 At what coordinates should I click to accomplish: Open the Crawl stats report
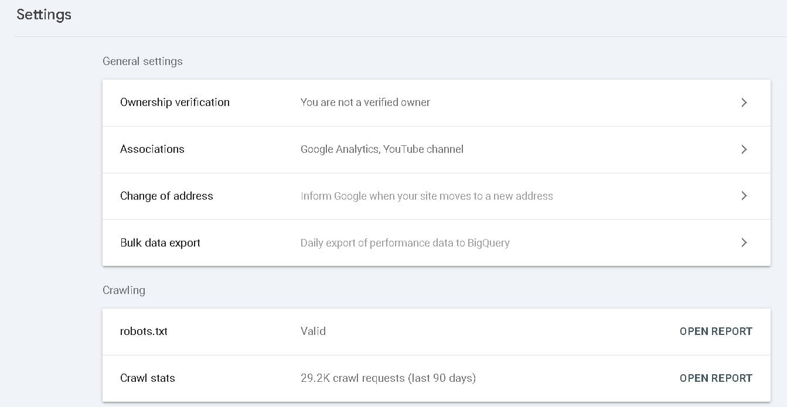click(716, 378)
